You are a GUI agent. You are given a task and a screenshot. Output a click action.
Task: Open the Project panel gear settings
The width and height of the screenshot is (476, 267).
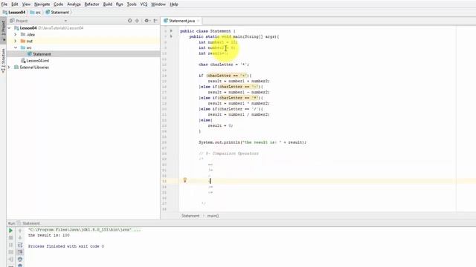click(x=147, y=21)
